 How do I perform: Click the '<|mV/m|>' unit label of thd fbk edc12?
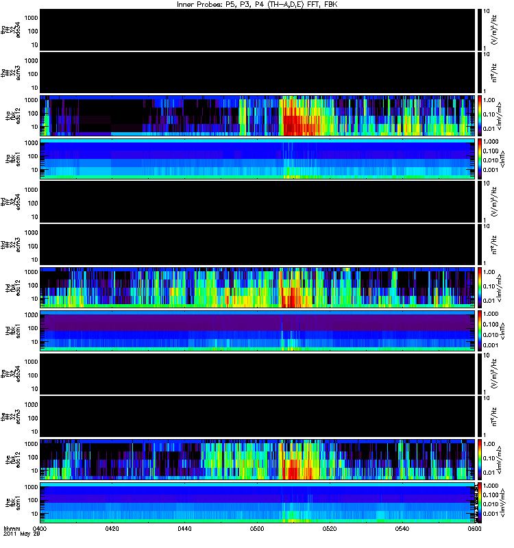[500, 288]
